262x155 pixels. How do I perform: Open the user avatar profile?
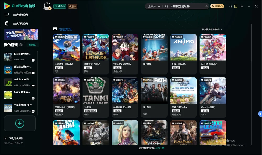point(47,6)
